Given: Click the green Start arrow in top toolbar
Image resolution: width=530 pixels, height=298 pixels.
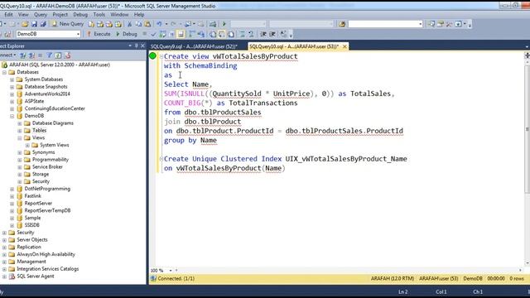Looking at the screenshot, I should pyautogui.click(x=224, y=24).
